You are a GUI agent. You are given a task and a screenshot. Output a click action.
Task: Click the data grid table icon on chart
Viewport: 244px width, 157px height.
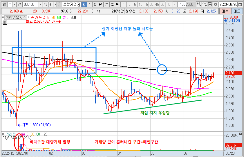coord(5,23)
